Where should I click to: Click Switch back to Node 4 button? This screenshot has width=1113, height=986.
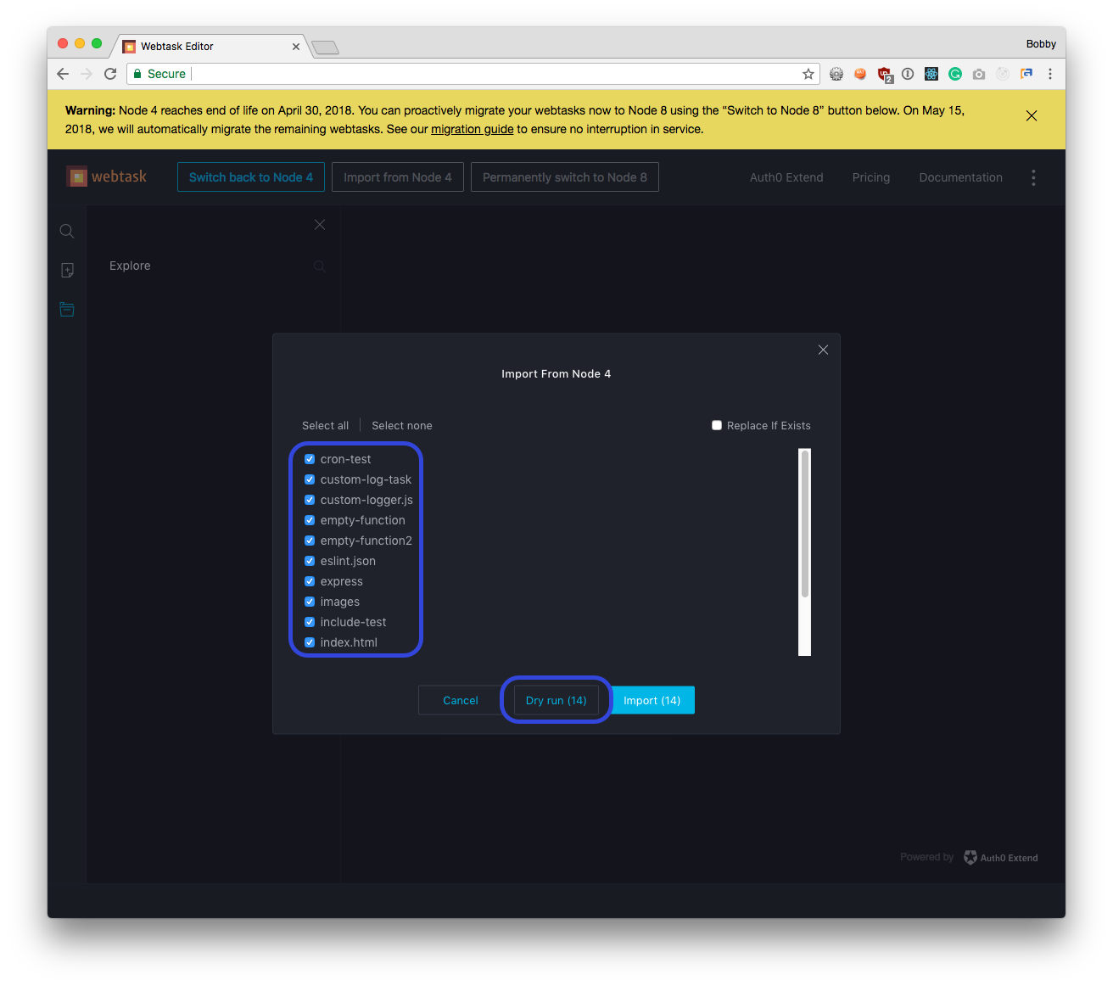coord(251,176)
